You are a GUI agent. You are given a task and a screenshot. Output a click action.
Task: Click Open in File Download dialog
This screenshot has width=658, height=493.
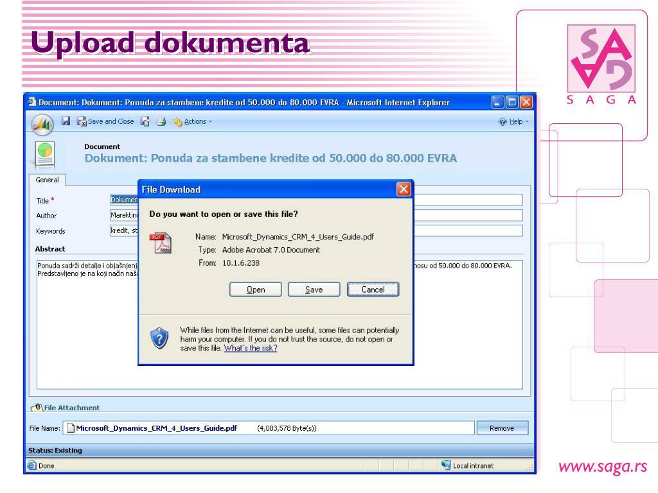[256, 290]
